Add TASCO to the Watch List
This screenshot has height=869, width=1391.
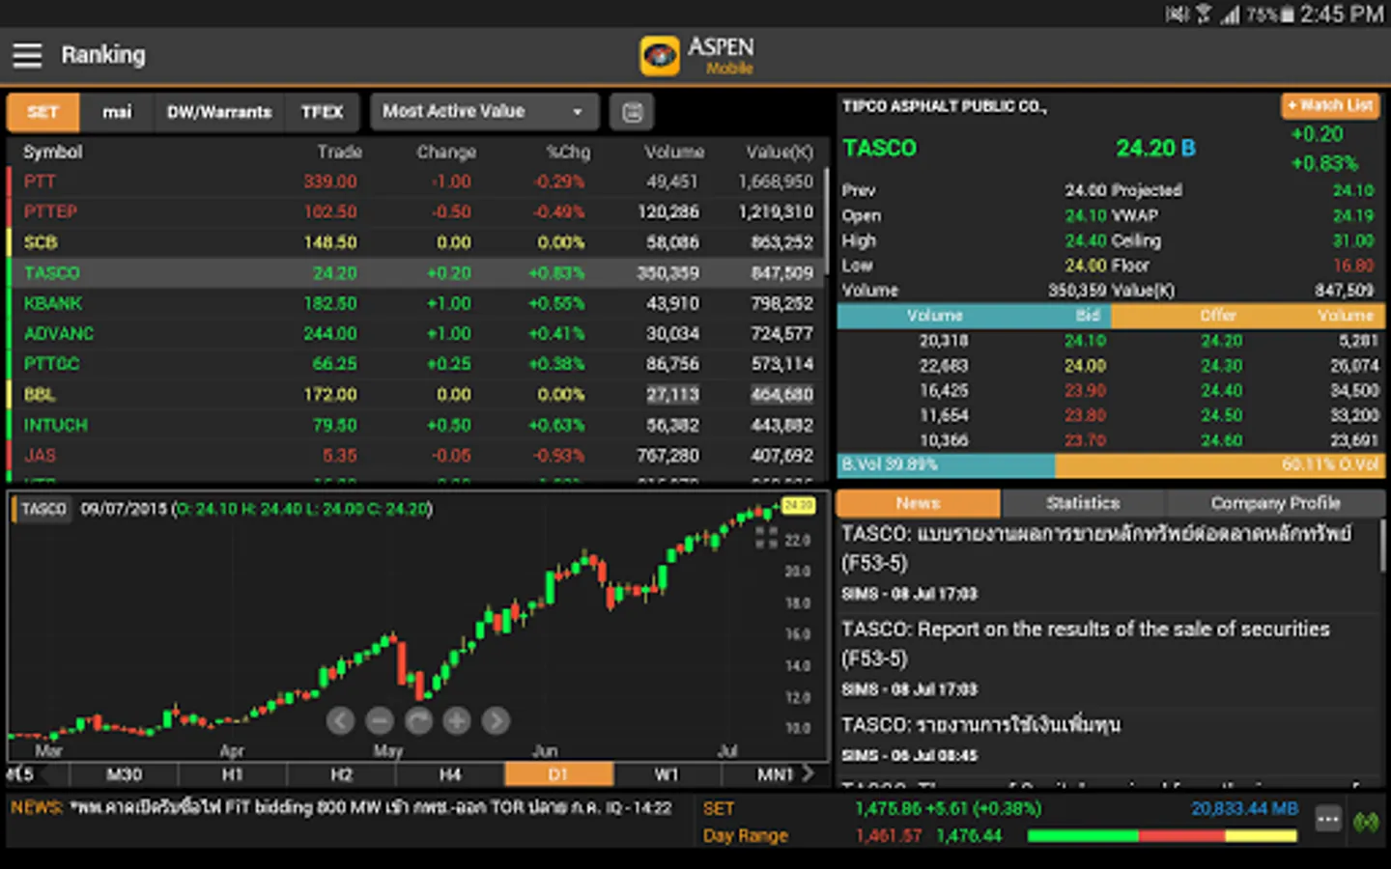click(x=1330, y=105)
